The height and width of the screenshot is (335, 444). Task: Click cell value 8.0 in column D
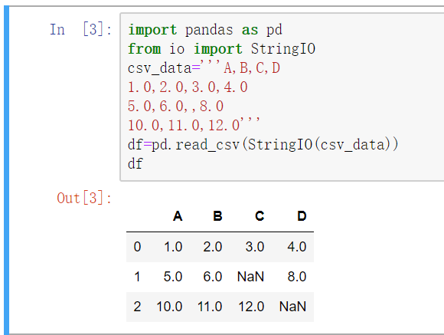click(x=297, y=277)
